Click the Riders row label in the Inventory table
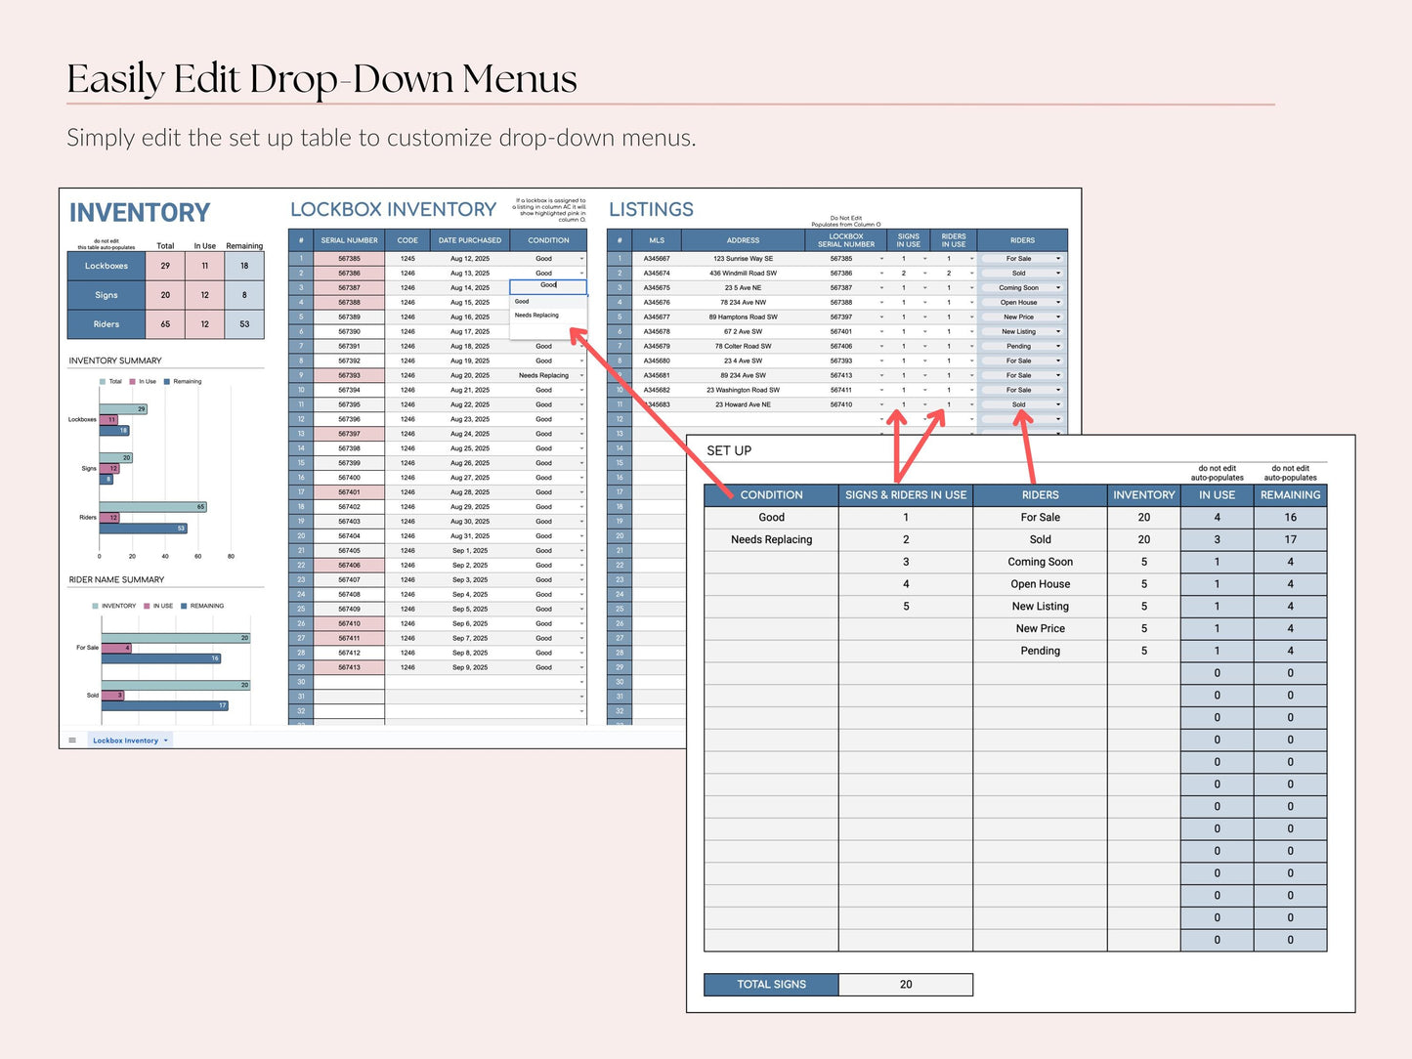Image resolution: width=1412 pixels, height=1059 pixels. (x=107, y=324)
